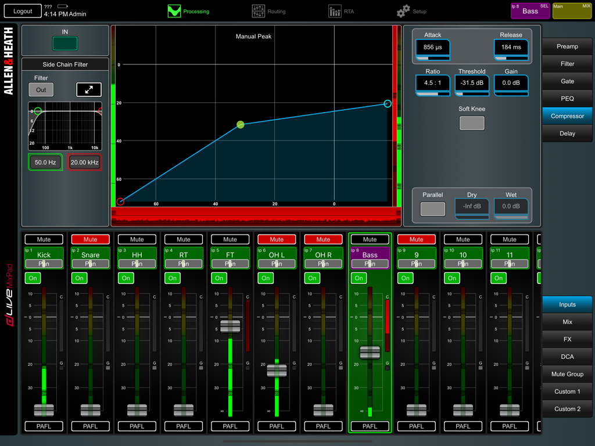
Task: Click the battery status icon
Action: point(62,6)
